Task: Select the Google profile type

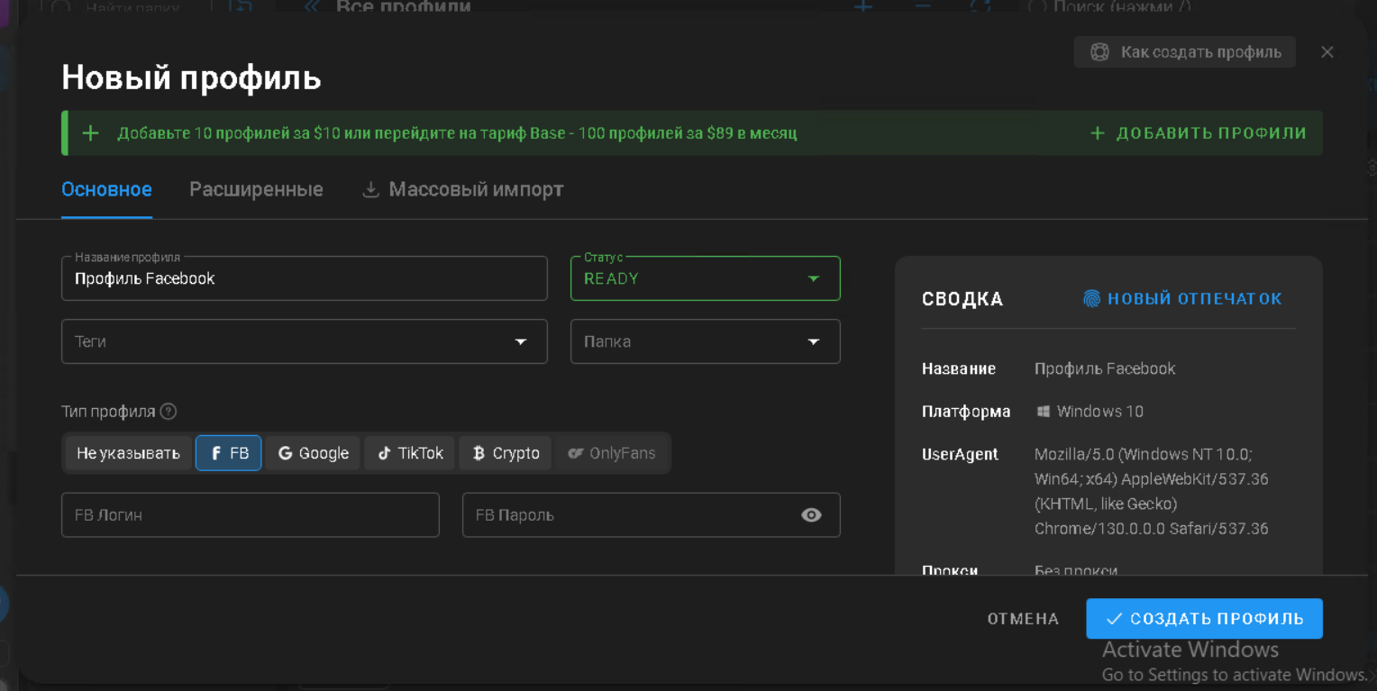Action: [x=313, y=453]
